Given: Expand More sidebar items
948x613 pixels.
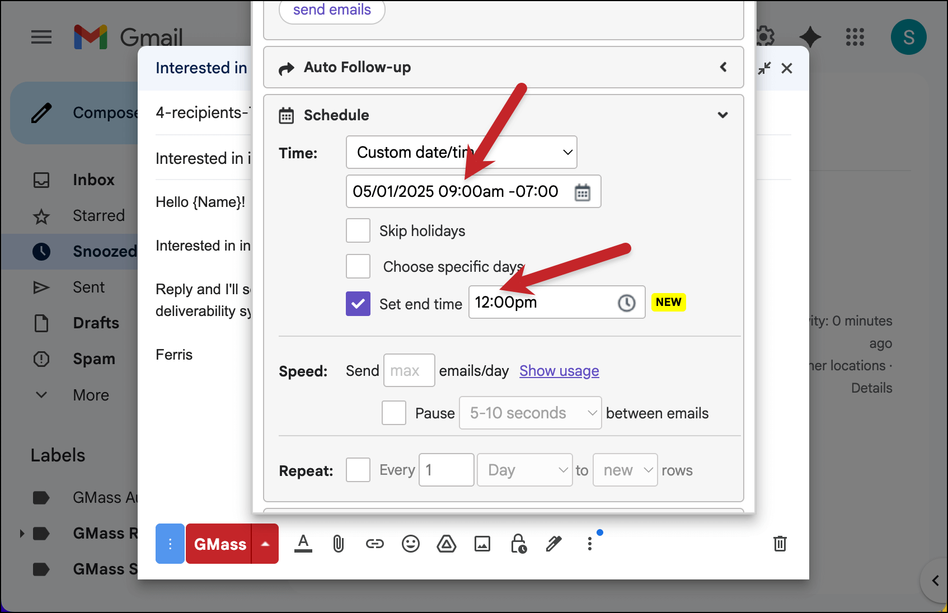Looking at the screenshot, I should [x=91, y=395].
